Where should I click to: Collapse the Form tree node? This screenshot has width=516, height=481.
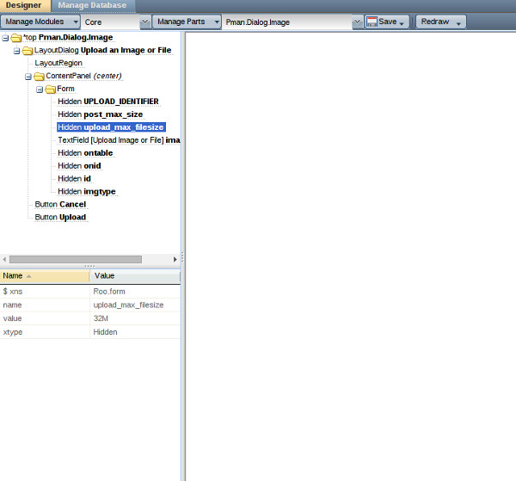40,89
